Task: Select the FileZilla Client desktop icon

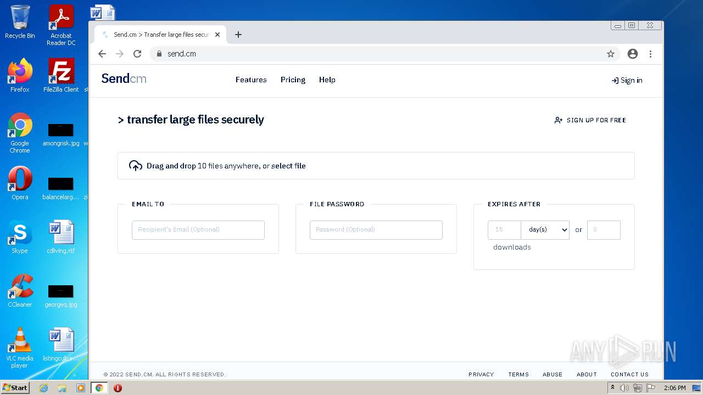Action: (61, 76)
